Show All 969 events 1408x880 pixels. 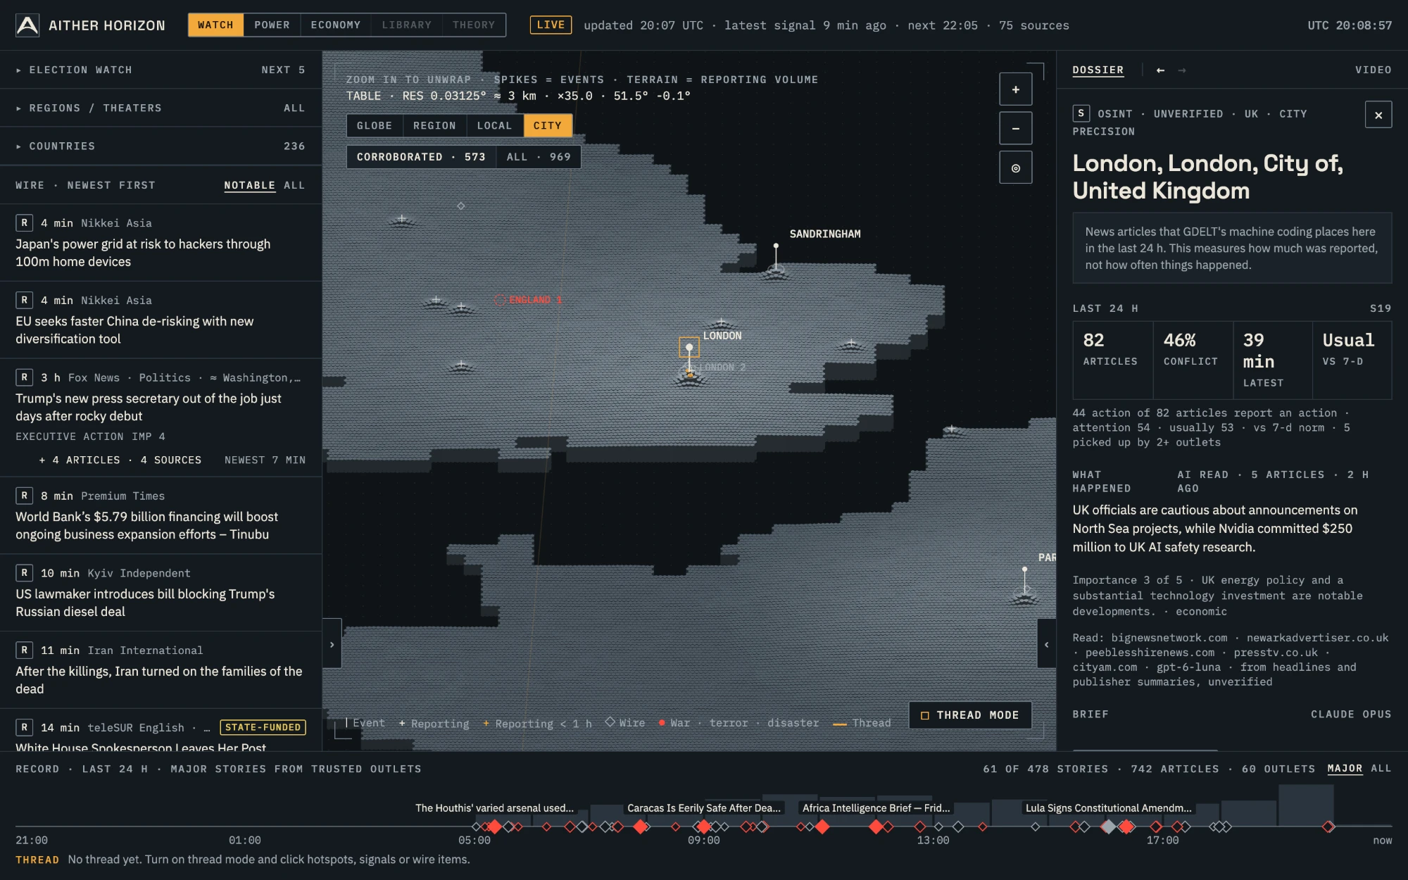point(539,157)
